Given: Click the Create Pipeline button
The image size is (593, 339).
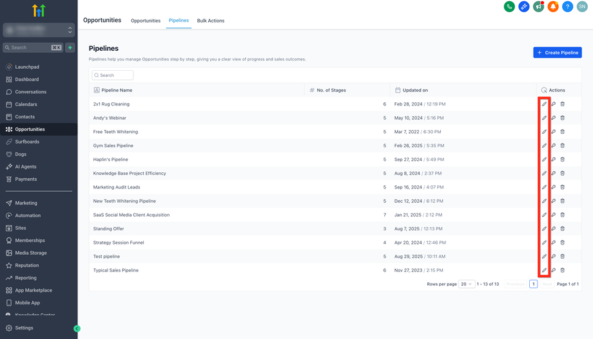Looking at the screenshot, I should (x=558, y=53).
